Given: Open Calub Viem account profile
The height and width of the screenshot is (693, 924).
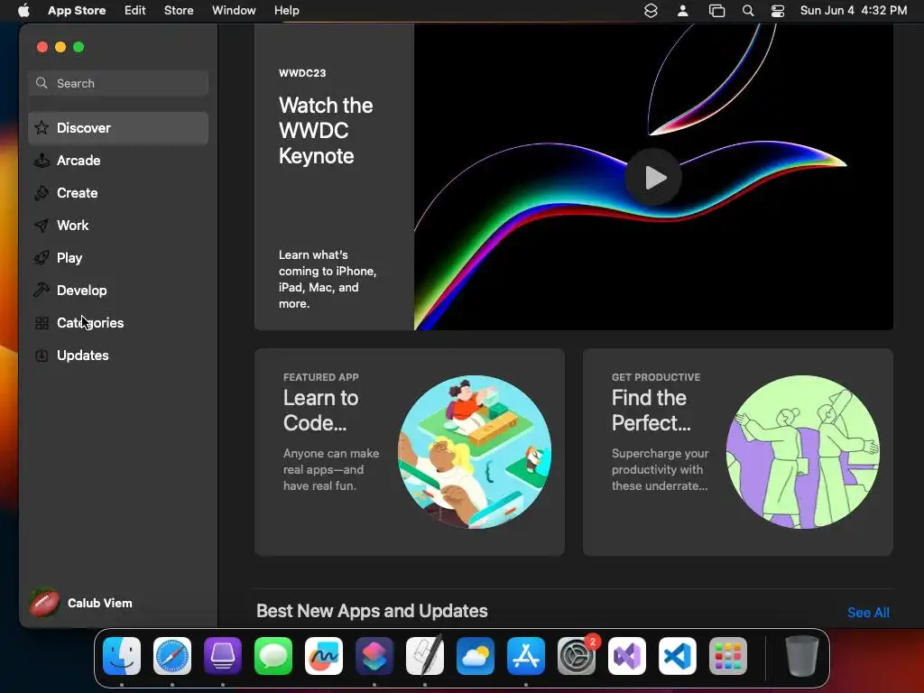Looking at the screenshot, I should coord(81,603).
